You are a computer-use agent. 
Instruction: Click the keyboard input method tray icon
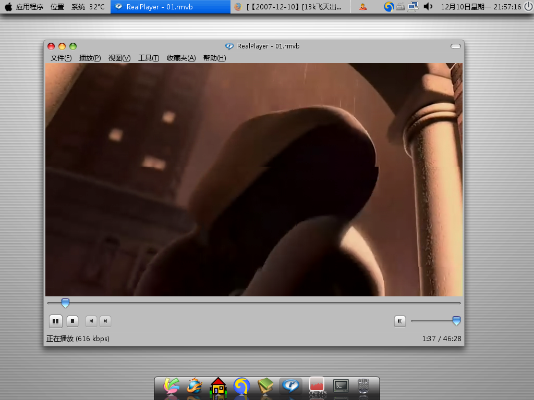coord(400,7)
